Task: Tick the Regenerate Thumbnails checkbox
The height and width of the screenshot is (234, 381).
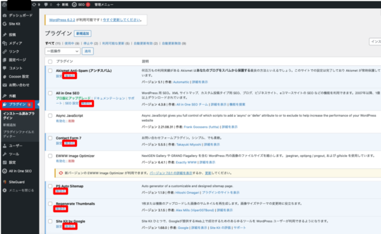Action: tap(50, 203)
